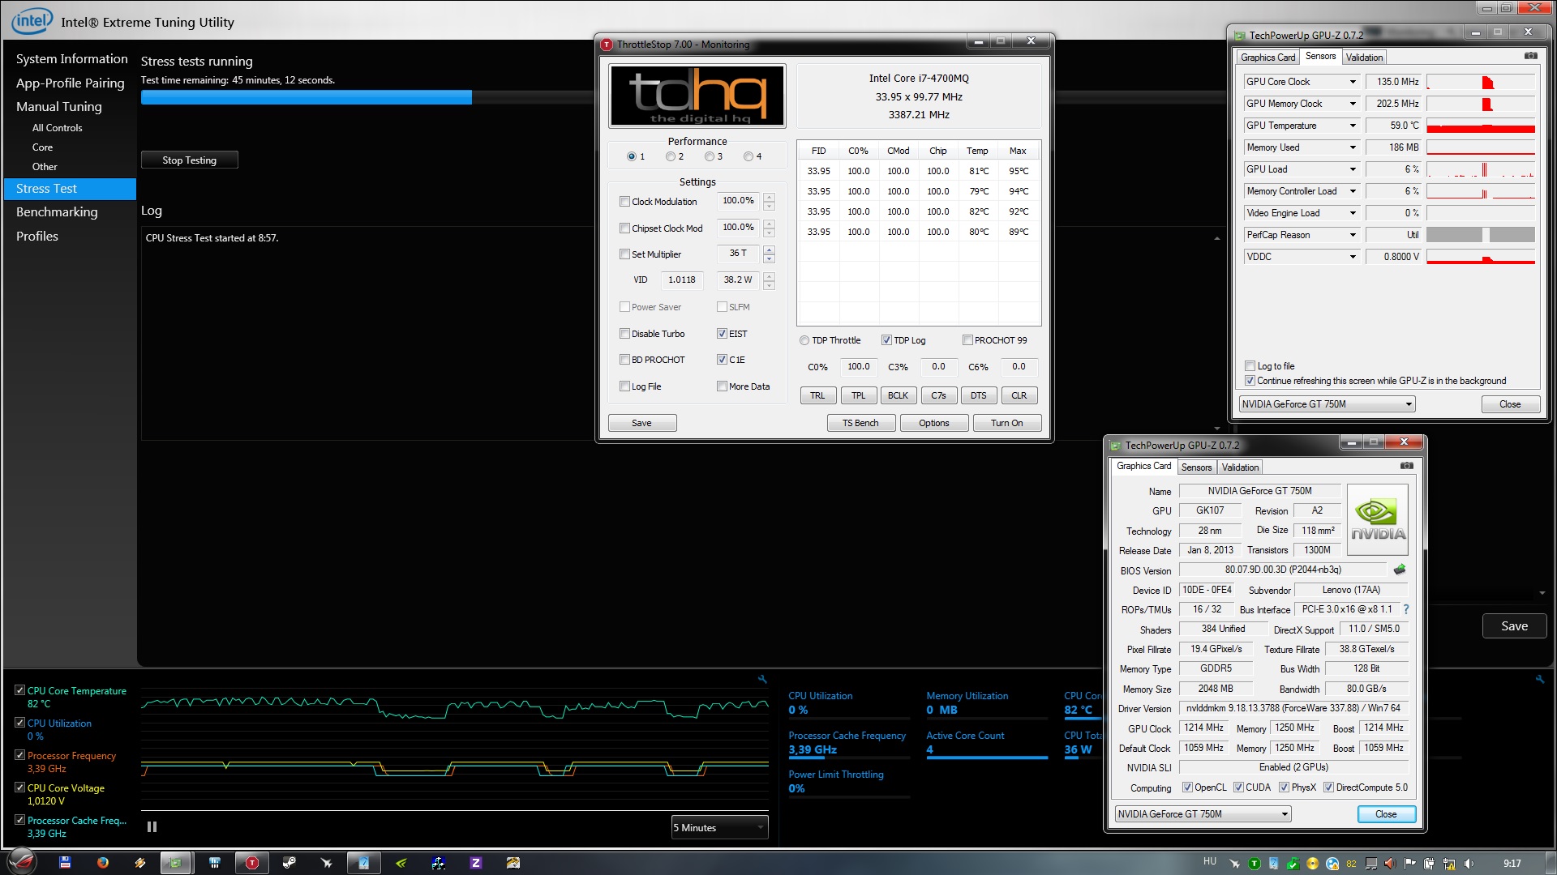This screenshot has width=1557, height=875.
Task: Toggle the Disable Turbo checkbox
Action: point(624,334)
